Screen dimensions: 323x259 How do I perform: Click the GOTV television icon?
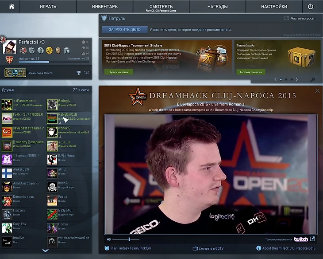[x=195, y=249]
